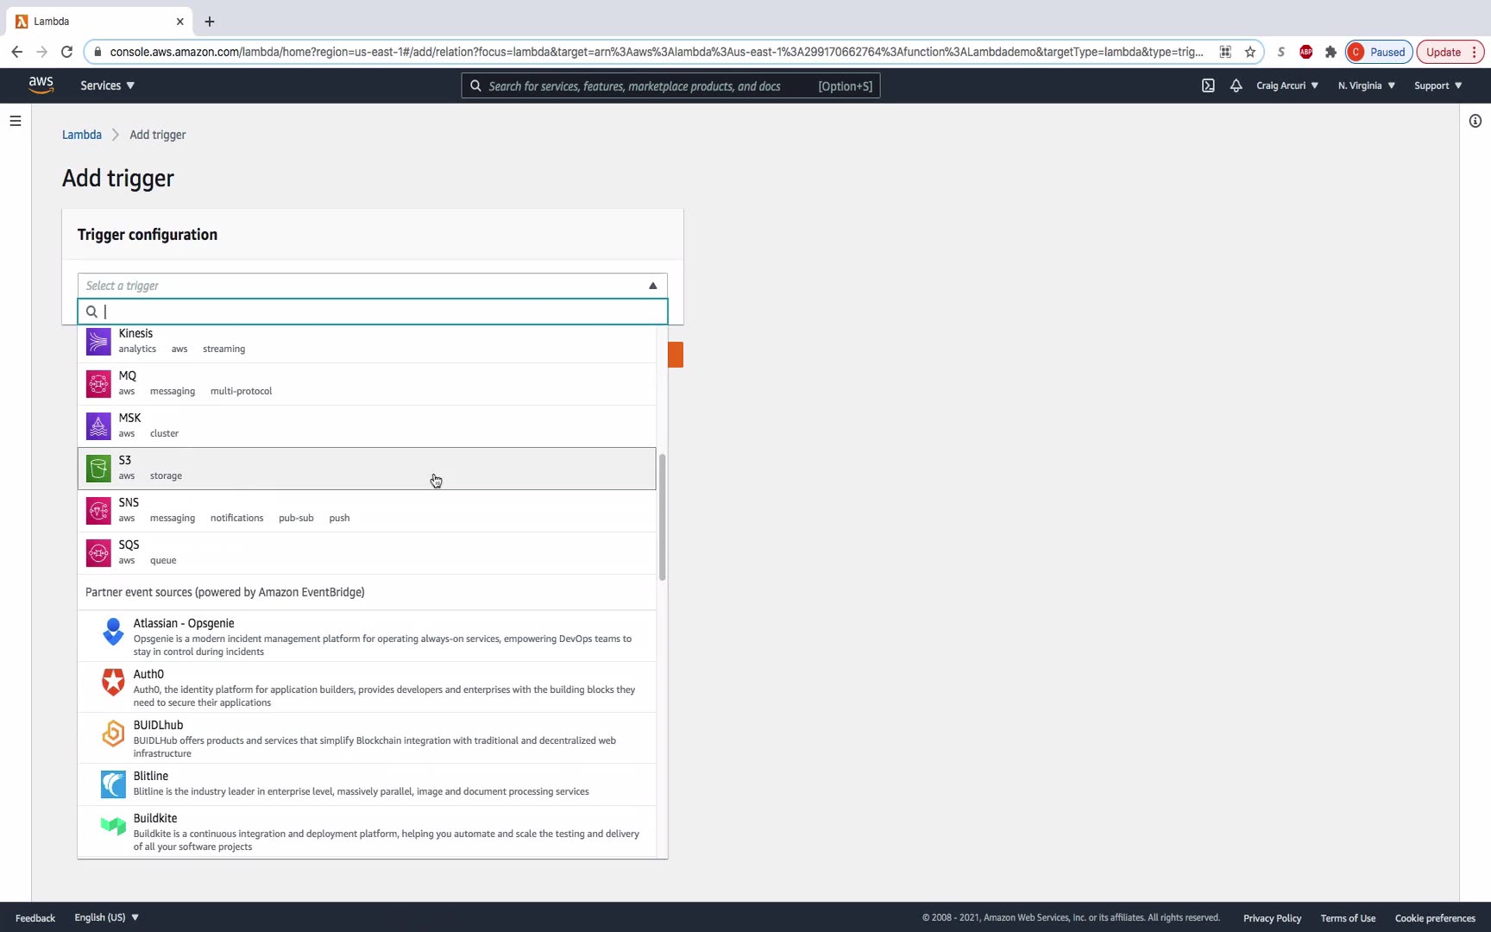This screenshot has width=1491, height=932.
Task: Click the trigger list scrollbar
Action: pos(662,517)
